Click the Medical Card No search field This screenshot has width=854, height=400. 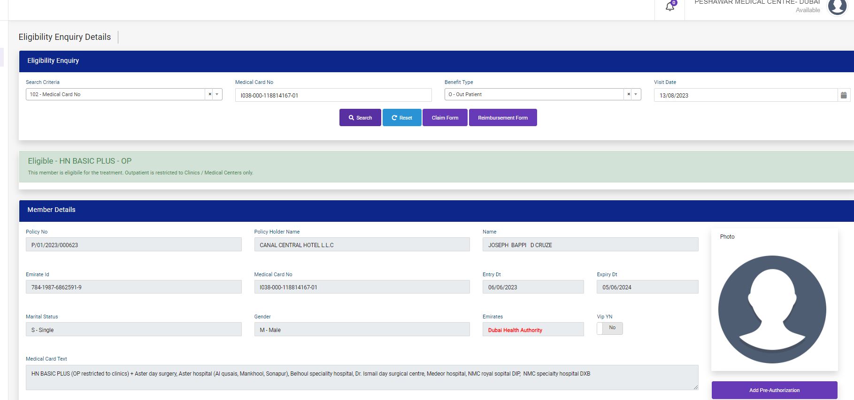coord(333,95)
